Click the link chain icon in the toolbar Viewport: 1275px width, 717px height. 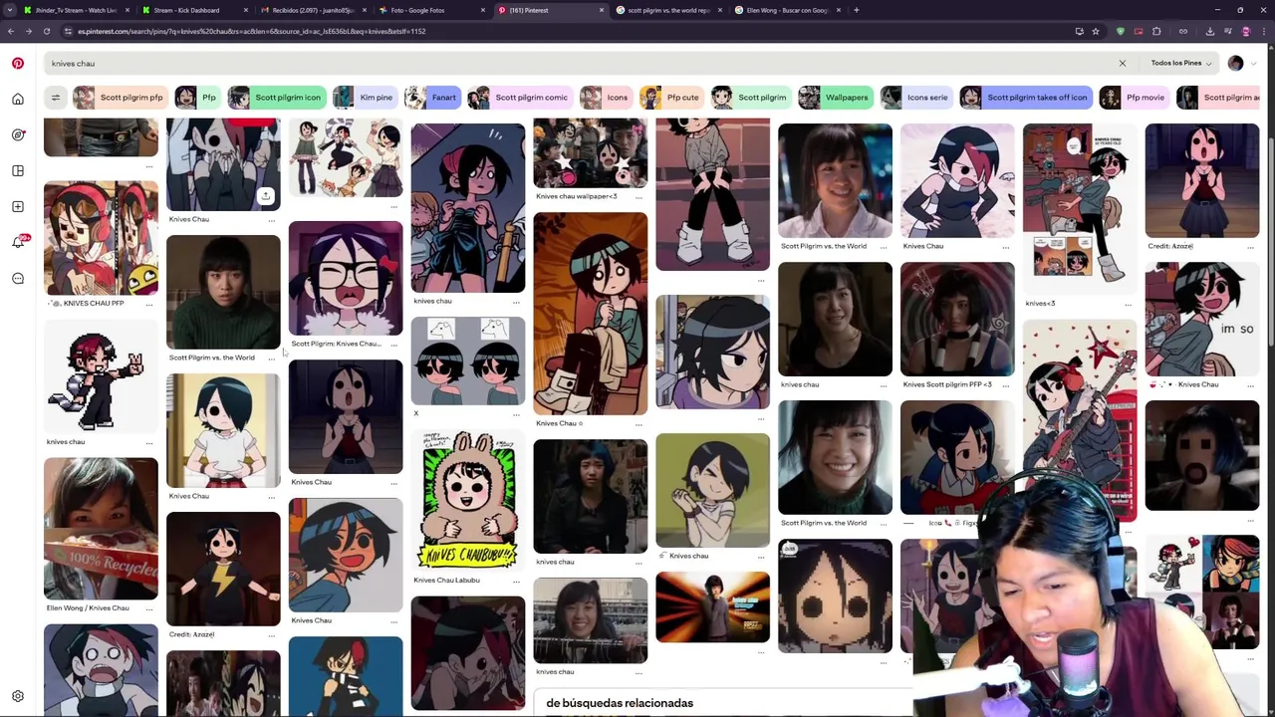point(1183,31)
